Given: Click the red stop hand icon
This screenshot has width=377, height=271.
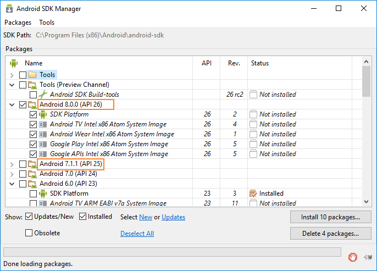Looking at the screenshot, I should click(x=352, y=257).
